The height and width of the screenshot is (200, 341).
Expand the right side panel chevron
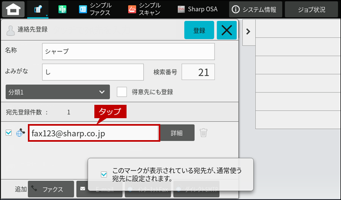tap(248, 32)
